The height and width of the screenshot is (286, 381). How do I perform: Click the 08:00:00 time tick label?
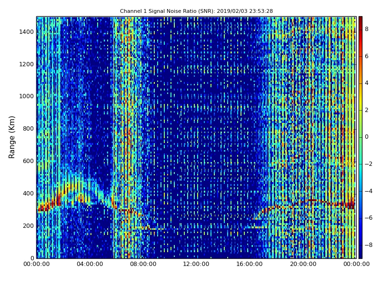(x=143, y=264)
